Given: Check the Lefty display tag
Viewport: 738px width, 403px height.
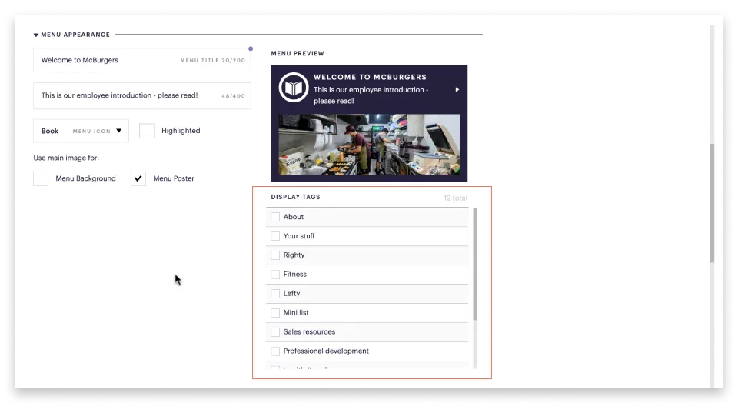Looking at the screenshot, I should click(x=275, y=294).
